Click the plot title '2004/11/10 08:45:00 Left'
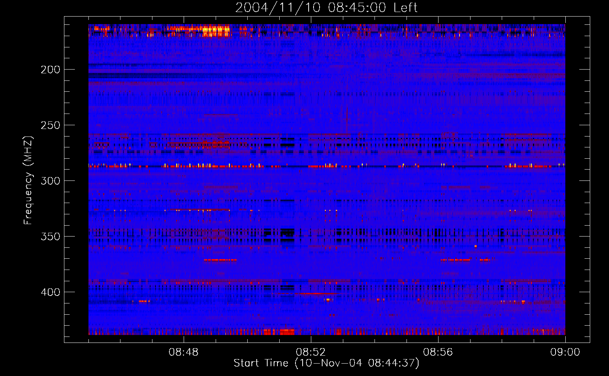The height and width of the screenshot is (376, 609). point(326,8)
